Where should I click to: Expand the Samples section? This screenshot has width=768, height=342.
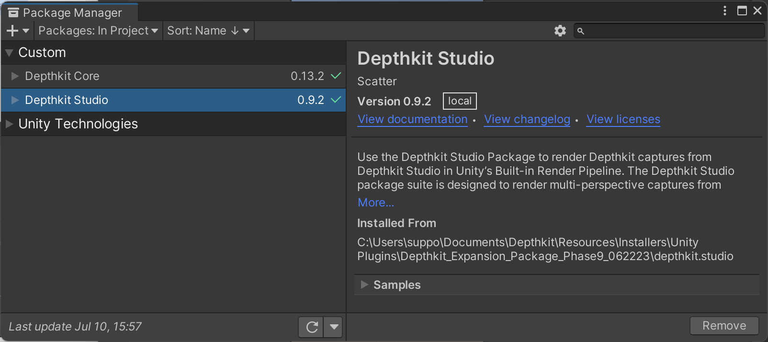[364, 285]
